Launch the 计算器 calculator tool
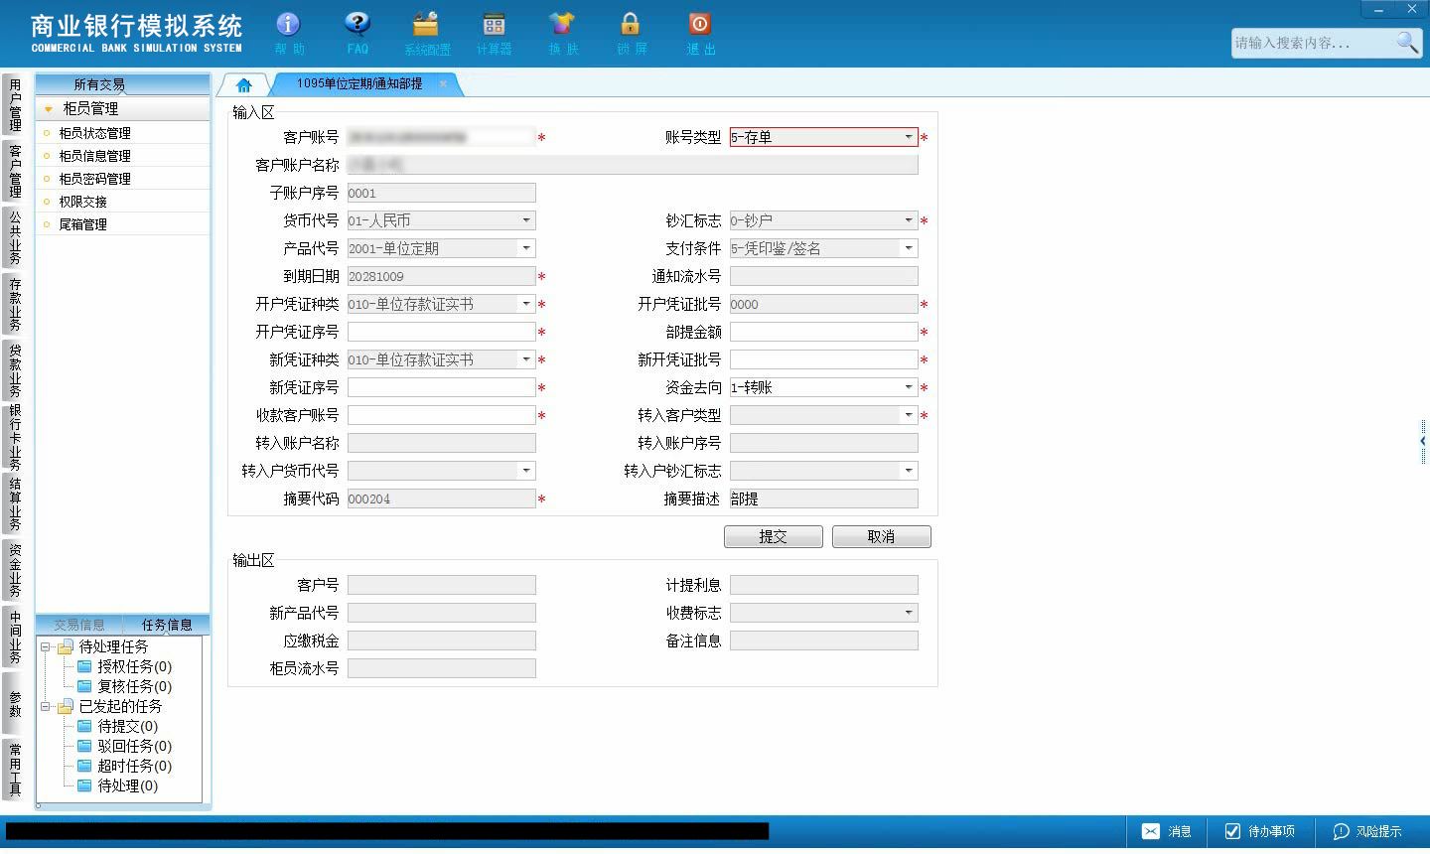Image resolution: width=1430 pixels, height=854 pixels. coord(494,33)
